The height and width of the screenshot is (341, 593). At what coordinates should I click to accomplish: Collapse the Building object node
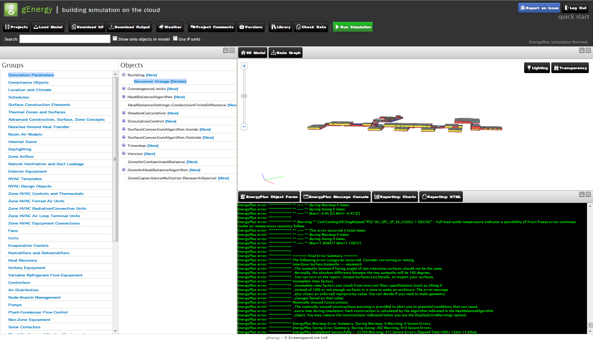[124, 75]
